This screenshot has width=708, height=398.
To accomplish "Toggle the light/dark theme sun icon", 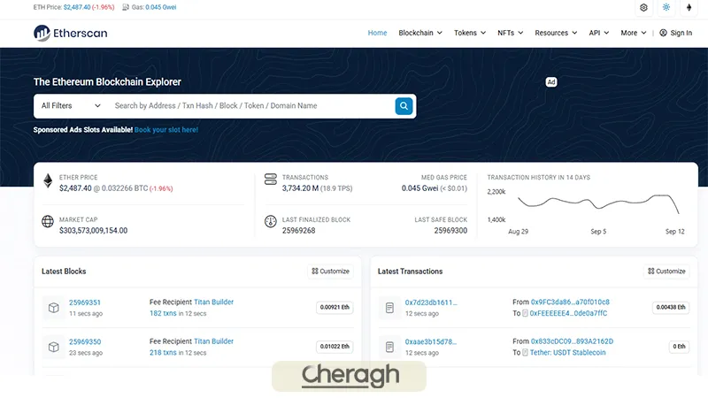I will [666, 8].
